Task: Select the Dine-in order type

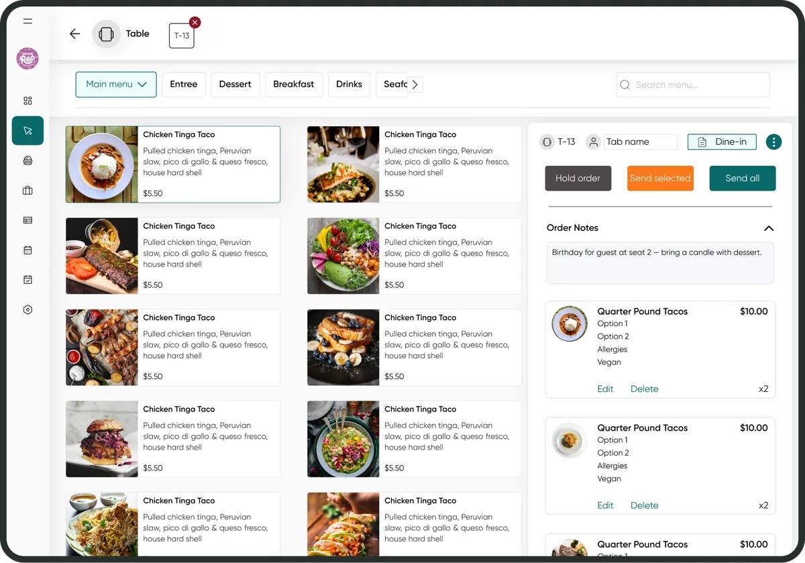Action: [722, 142]
